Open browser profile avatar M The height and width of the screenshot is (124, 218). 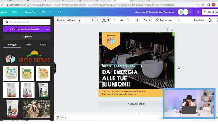pos(214,5)
